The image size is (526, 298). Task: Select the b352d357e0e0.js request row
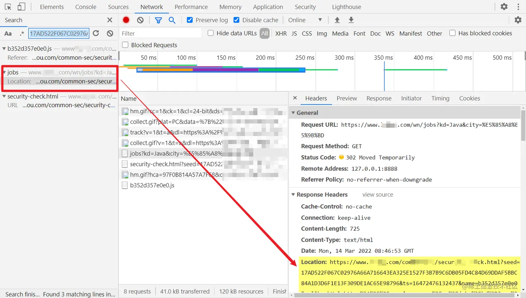tap(203, 185)
